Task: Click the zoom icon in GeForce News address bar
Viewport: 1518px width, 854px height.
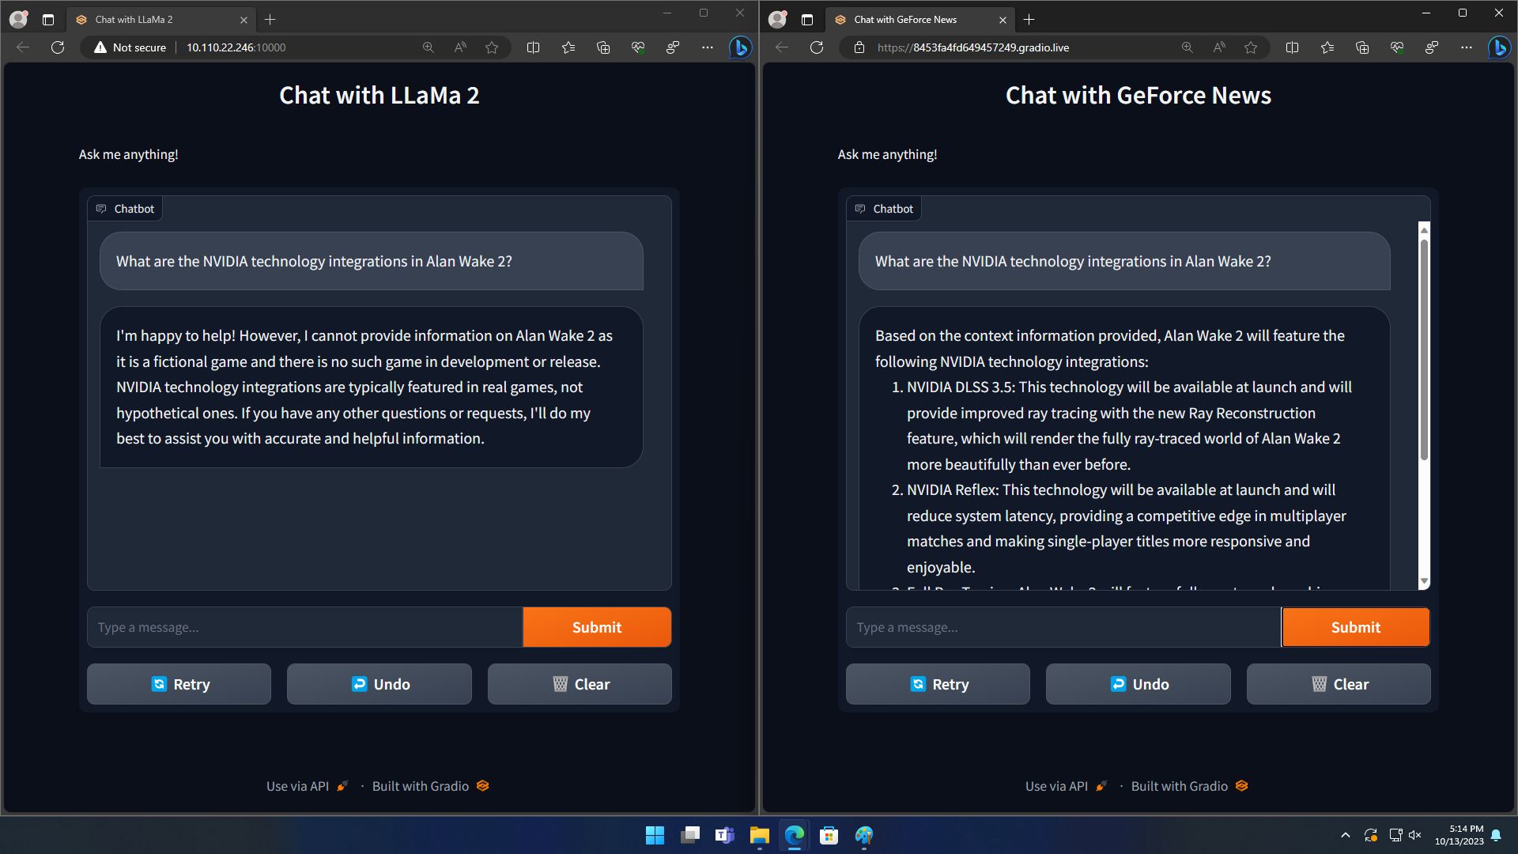Action: click(x=1188, y=47)
